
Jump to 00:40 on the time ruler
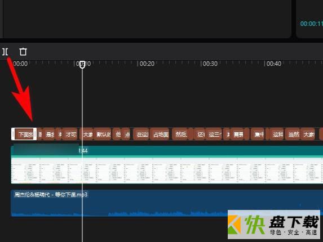(x=273, y=64)
